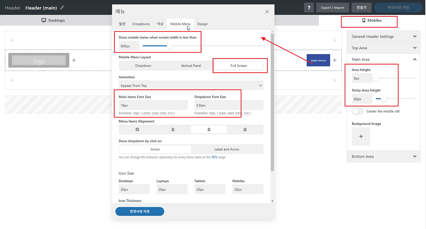
Task: Click the dialog vertical scrollbar
Action: (273, 102)
